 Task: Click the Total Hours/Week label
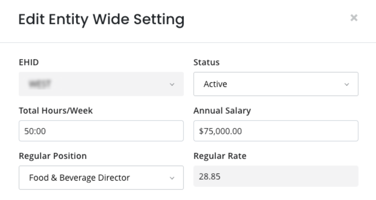[56, 111]
